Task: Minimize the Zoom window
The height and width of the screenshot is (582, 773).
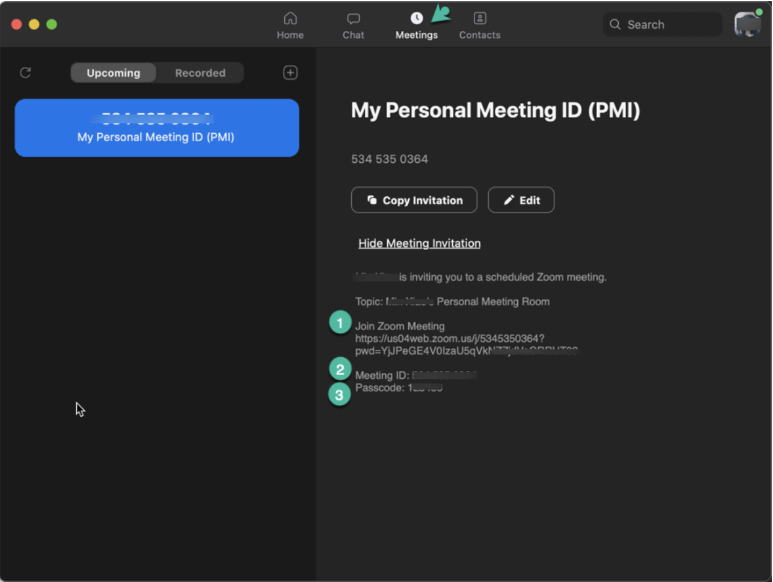Action: (x=33, y=24)
